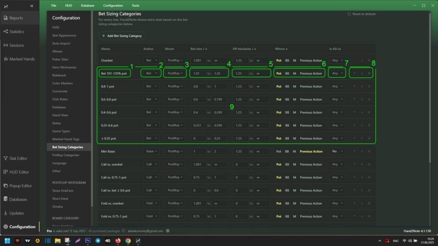438x246 pixels.
Task: Click the account settings gear beside email
Action: pos(168,231)
